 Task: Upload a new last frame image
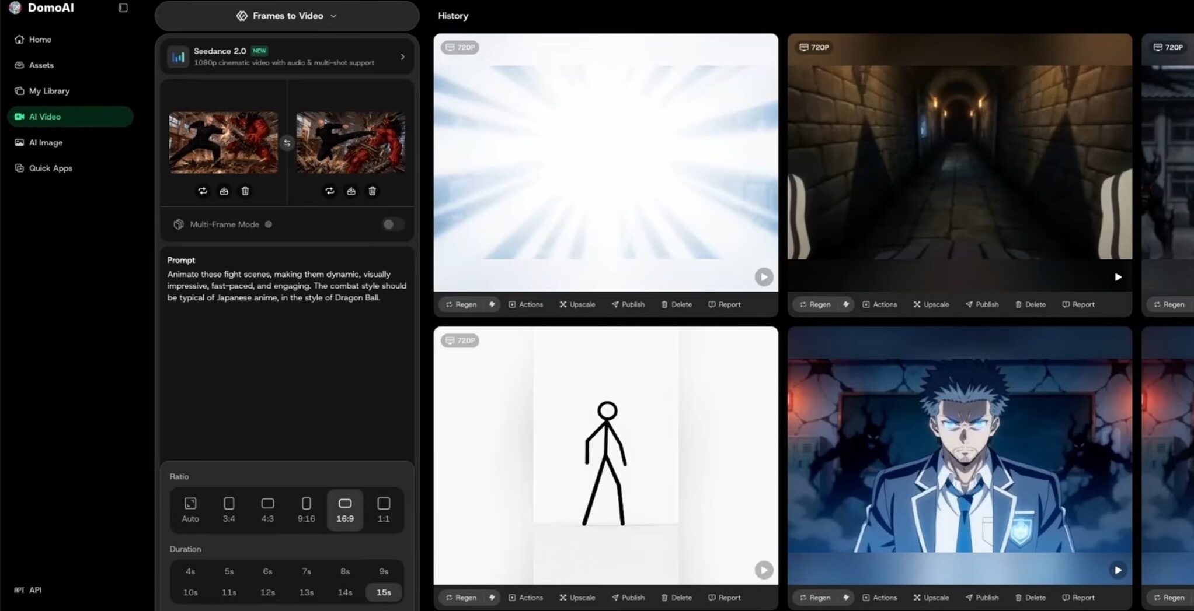tap(351, 191)
